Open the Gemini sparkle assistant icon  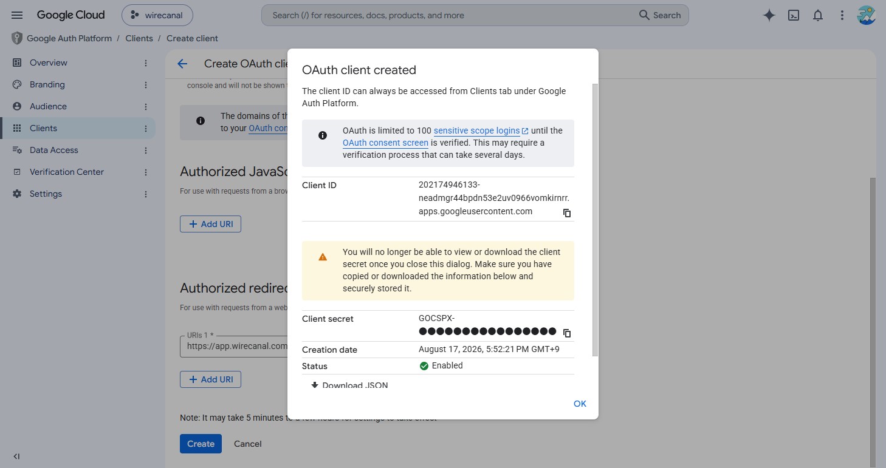(769, 16)
